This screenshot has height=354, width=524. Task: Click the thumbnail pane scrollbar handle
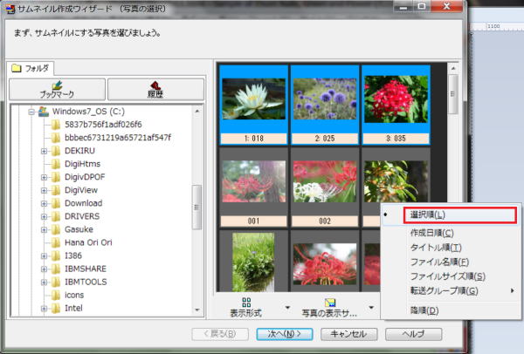tap(452, 94)
